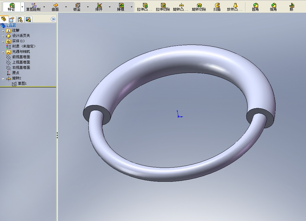This screenshot has height=221, width=306.
Task: Collapse the 旋转2 revolve feature node
Action: (x=3, y=79)
